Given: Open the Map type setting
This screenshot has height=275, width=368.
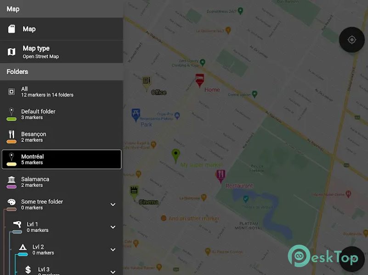Looking at the screenshot, I should coord(62,52).
